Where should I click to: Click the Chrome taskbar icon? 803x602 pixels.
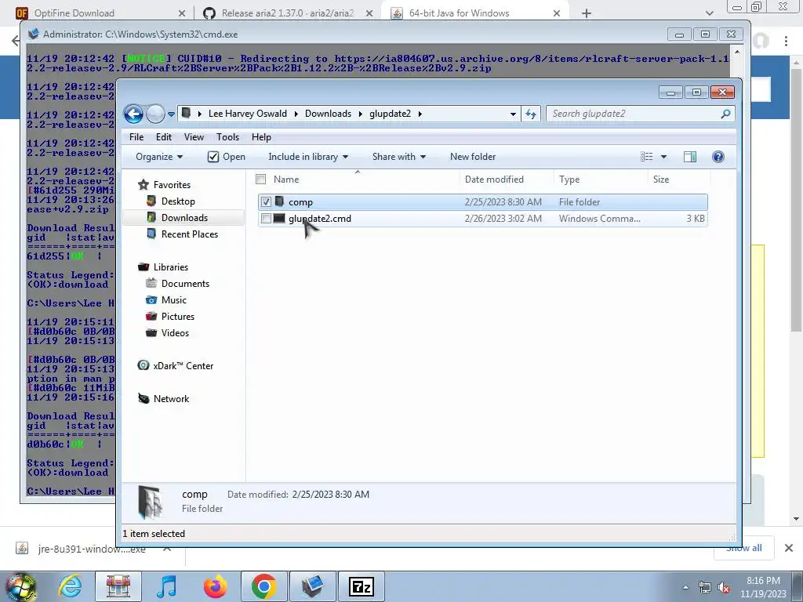pos(263,586)
